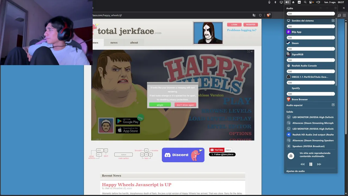Screen dimensions: 348x196
Task: Expand the Audio espacial section
Action: (333, 105)
